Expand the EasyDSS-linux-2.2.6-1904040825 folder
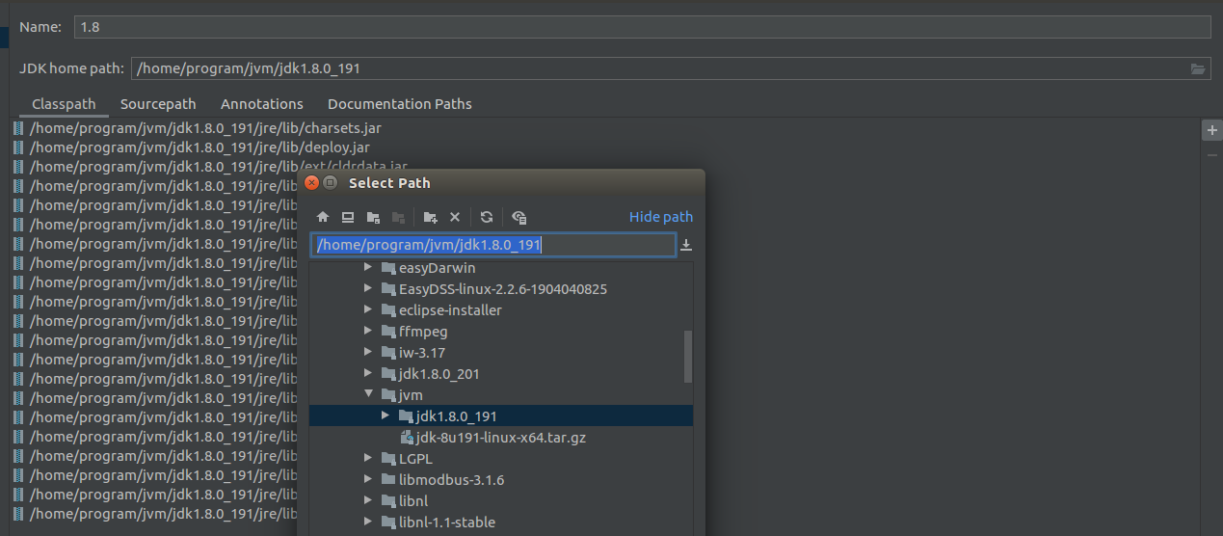This screenshot has width=1223, height=536. [368, 289]
